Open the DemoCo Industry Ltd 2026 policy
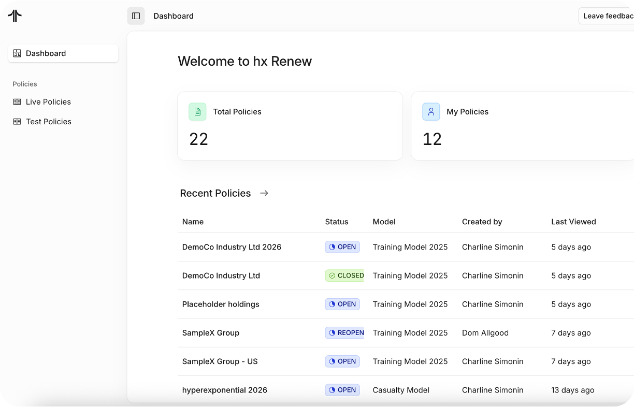Image resolution: width=634 pixels, height=407 pixels. [232, 247]
